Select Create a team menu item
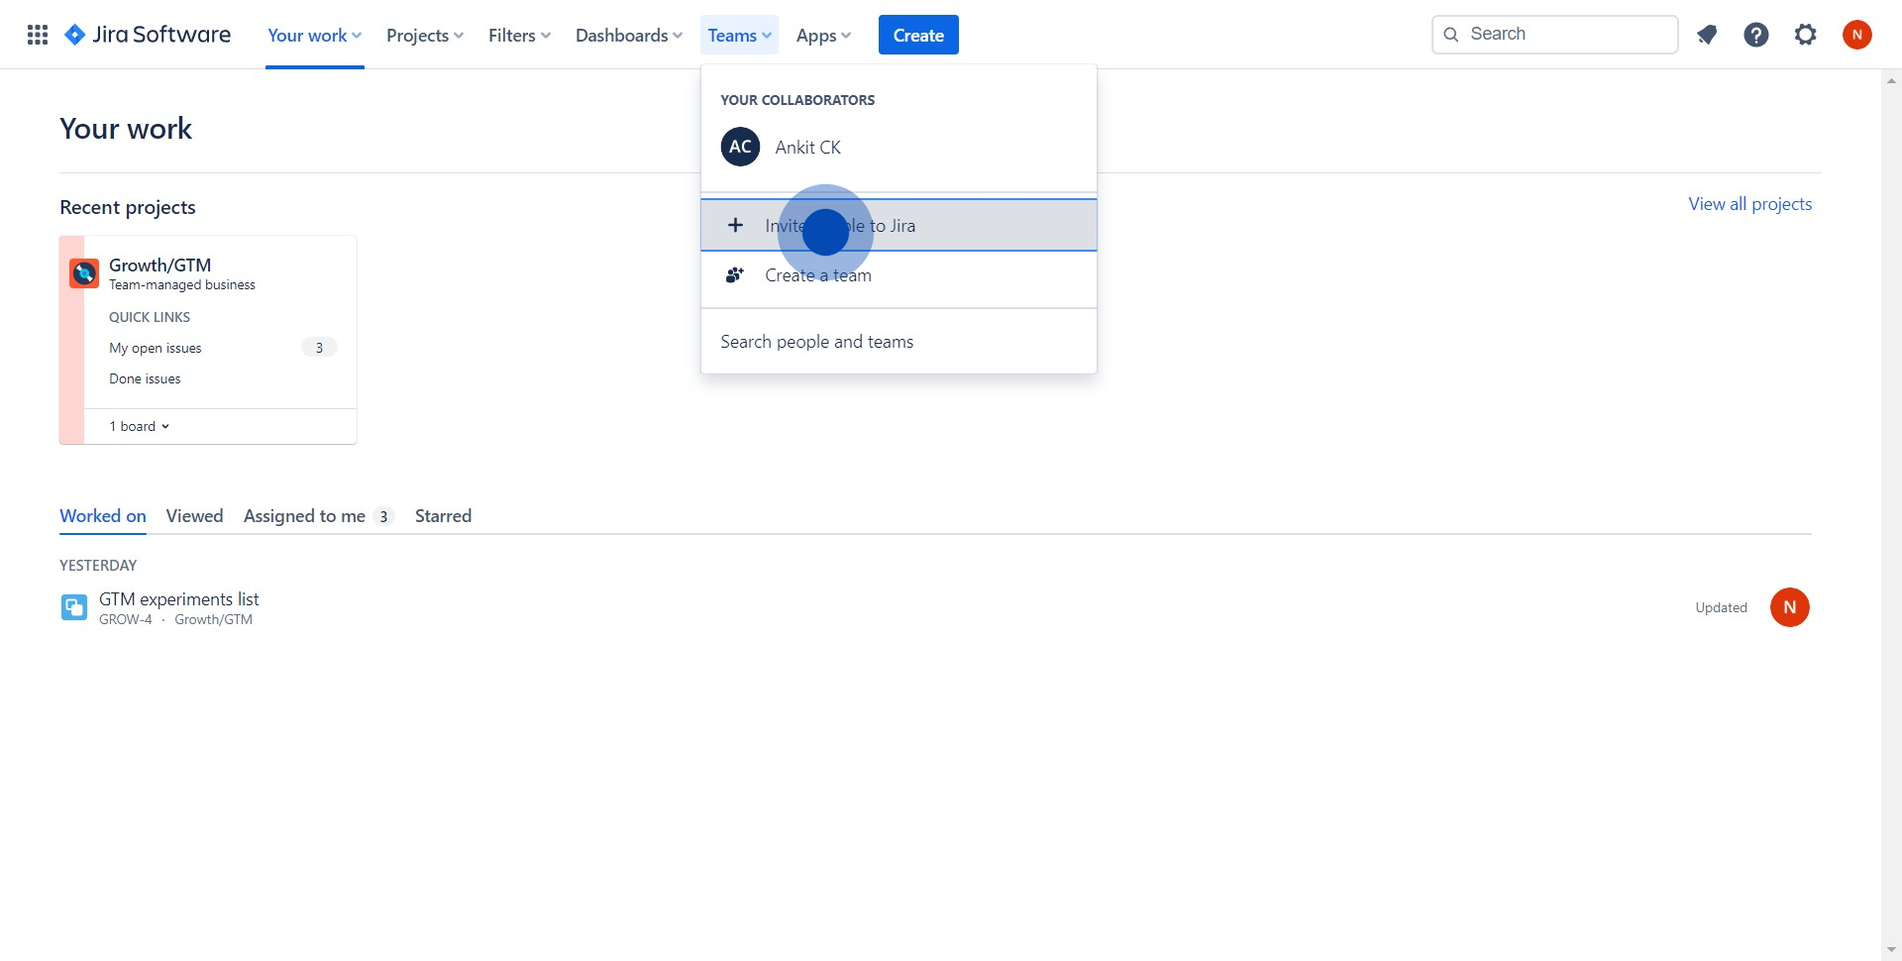1902x961 pixels. point(817,275)
